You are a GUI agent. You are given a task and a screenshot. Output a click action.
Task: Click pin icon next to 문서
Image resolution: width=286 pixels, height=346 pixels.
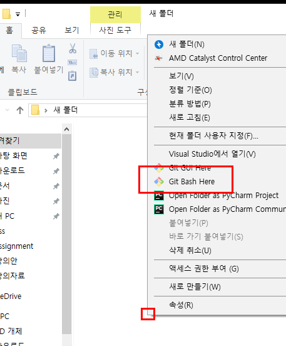(x=56, y=186)
